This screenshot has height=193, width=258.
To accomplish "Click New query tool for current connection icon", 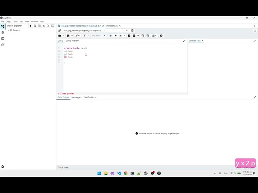I will 133,31.
